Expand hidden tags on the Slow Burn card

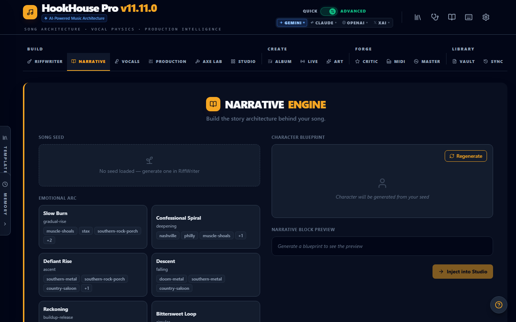pyautogui.click(x=49, y=240)
